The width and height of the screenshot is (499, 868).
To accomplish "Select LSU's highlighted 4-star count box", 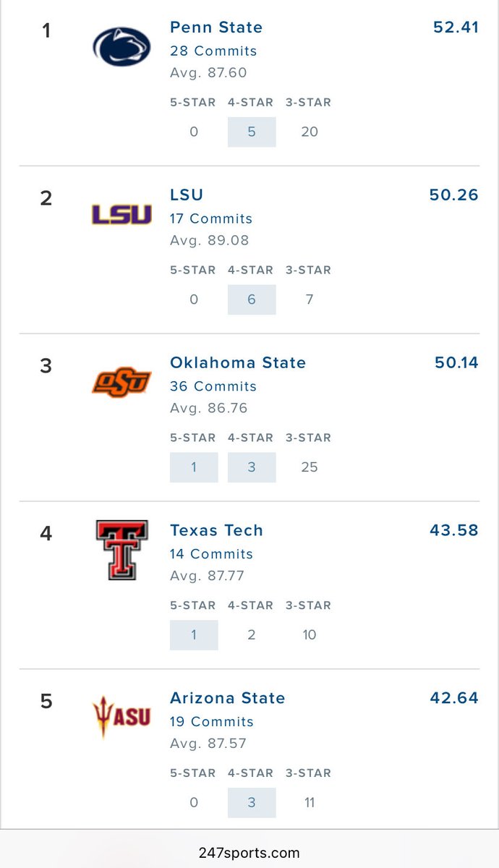I will click(252, 300).
